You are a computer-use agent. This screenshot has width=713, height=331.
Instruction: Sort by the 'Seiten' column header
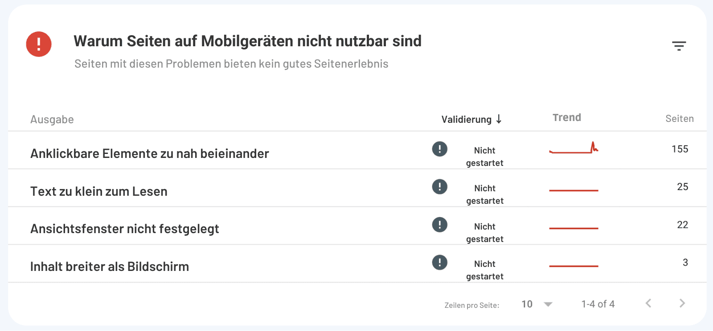pyautogui.click(x=679, y=118)
